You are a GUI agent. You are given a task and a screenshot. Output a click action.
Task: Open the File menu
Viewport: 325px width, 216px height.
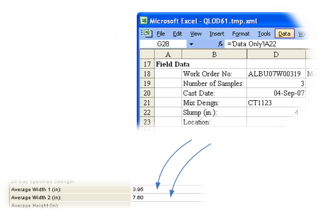point(160,34)
